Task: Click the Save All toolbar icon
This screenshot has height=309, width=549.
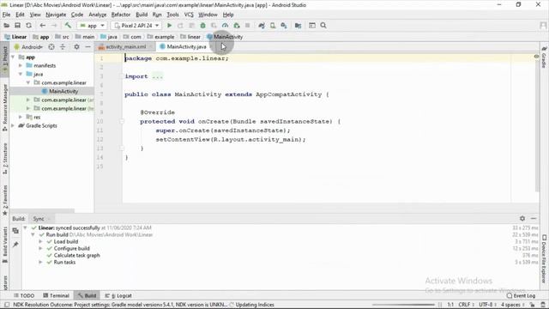Action: (x=17, y=26)
